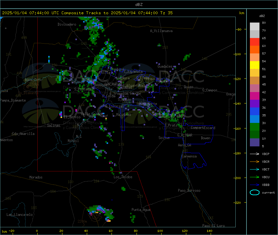Screen dimensions: 278x235
Task: Click the blue VBBB arrow in the legend
Action: coord(255,185)
